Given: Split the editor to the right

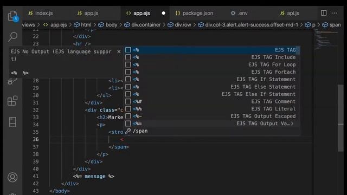Looking at the screenshot, I should [x=324, y=13].
